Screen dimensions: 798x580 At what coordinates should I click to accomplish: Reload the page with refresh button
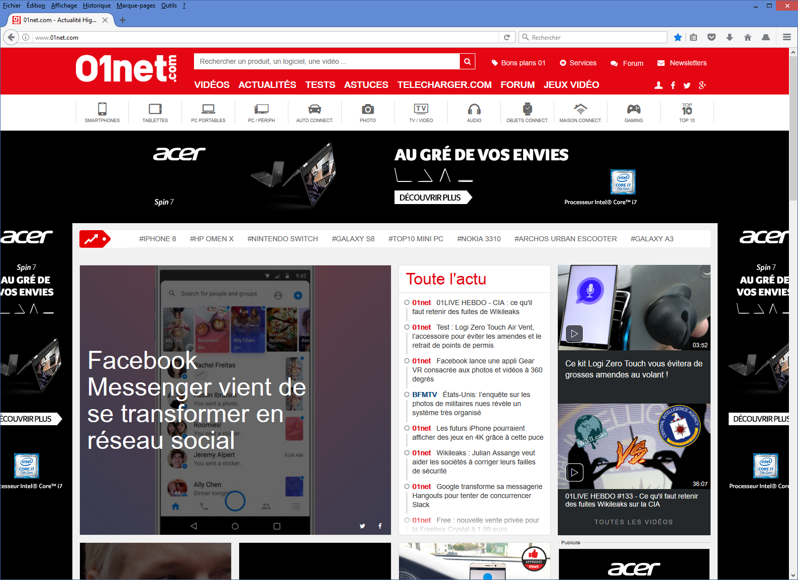(x=507, y=37)
